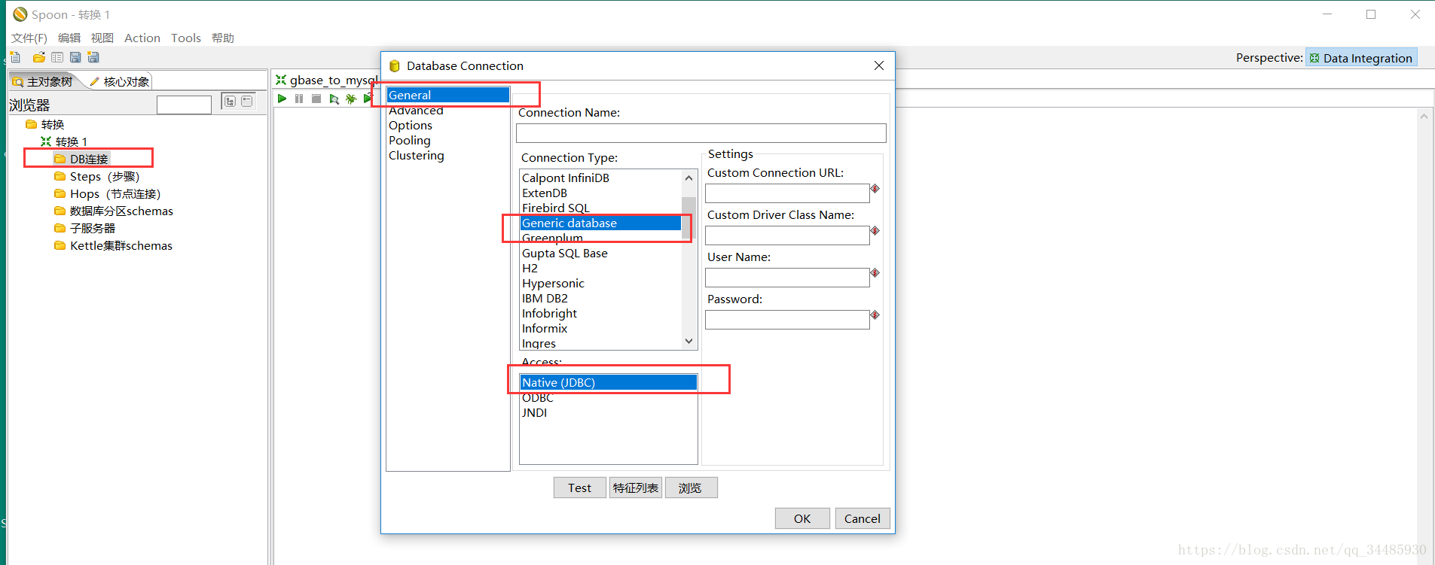
Task: Click the Password input field
Action: [x=787, y=320]
